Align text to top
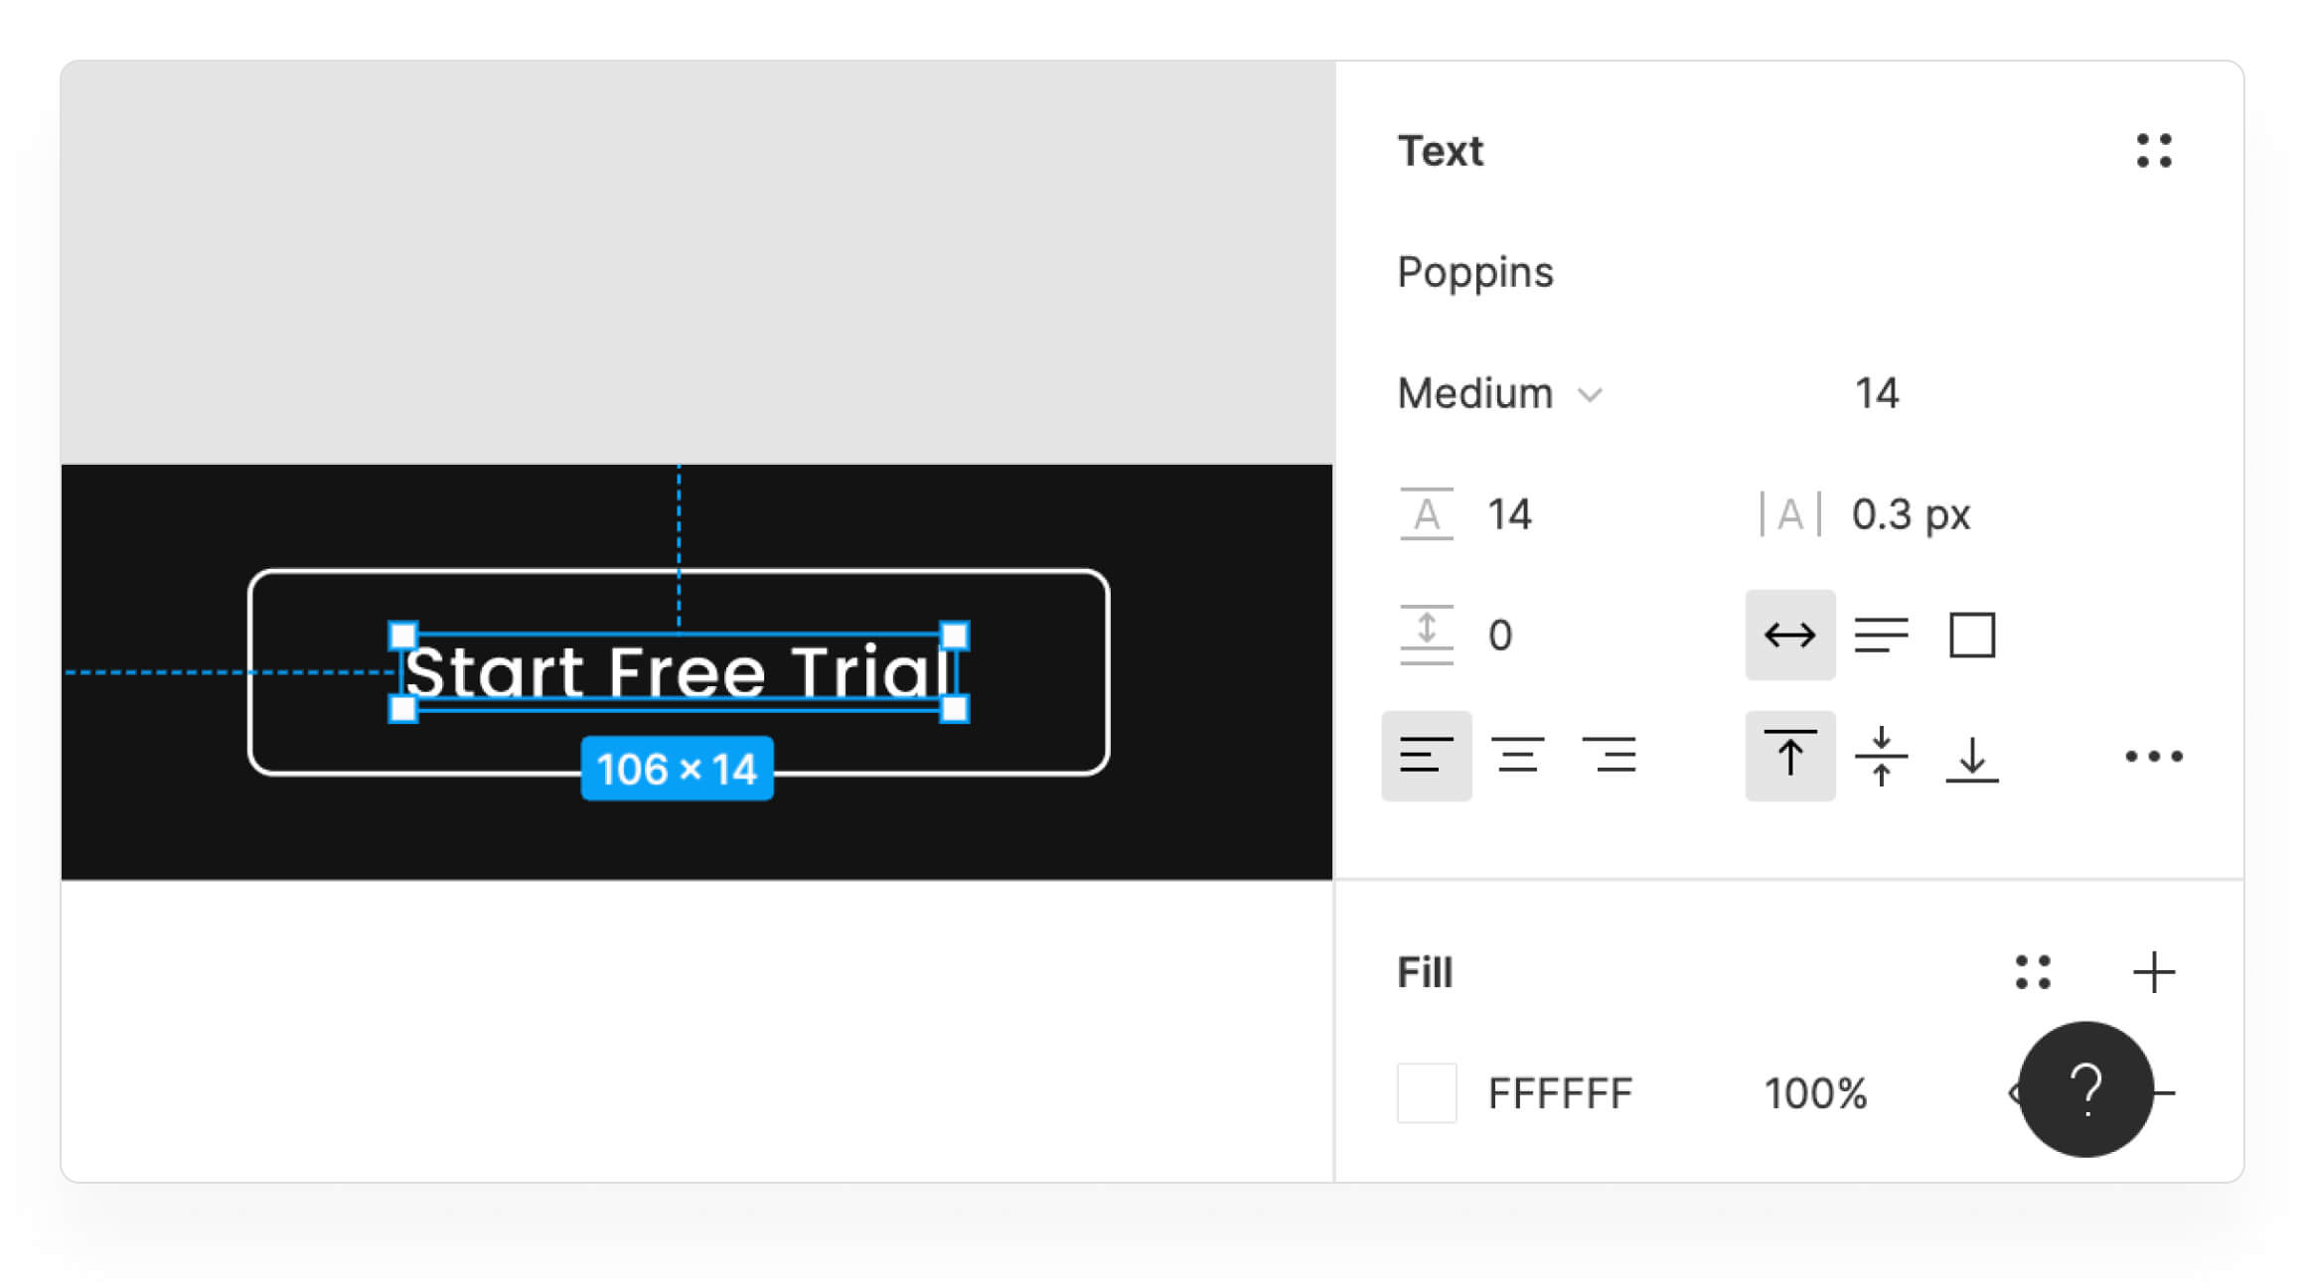 click(1789, 756)
